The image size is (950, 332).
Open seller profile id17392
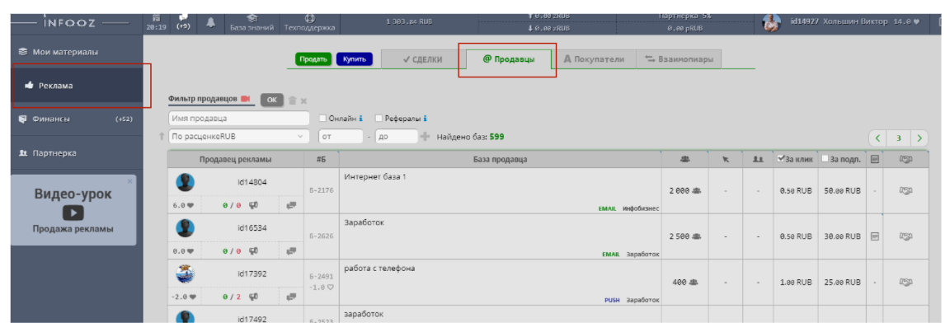[252, 274]
